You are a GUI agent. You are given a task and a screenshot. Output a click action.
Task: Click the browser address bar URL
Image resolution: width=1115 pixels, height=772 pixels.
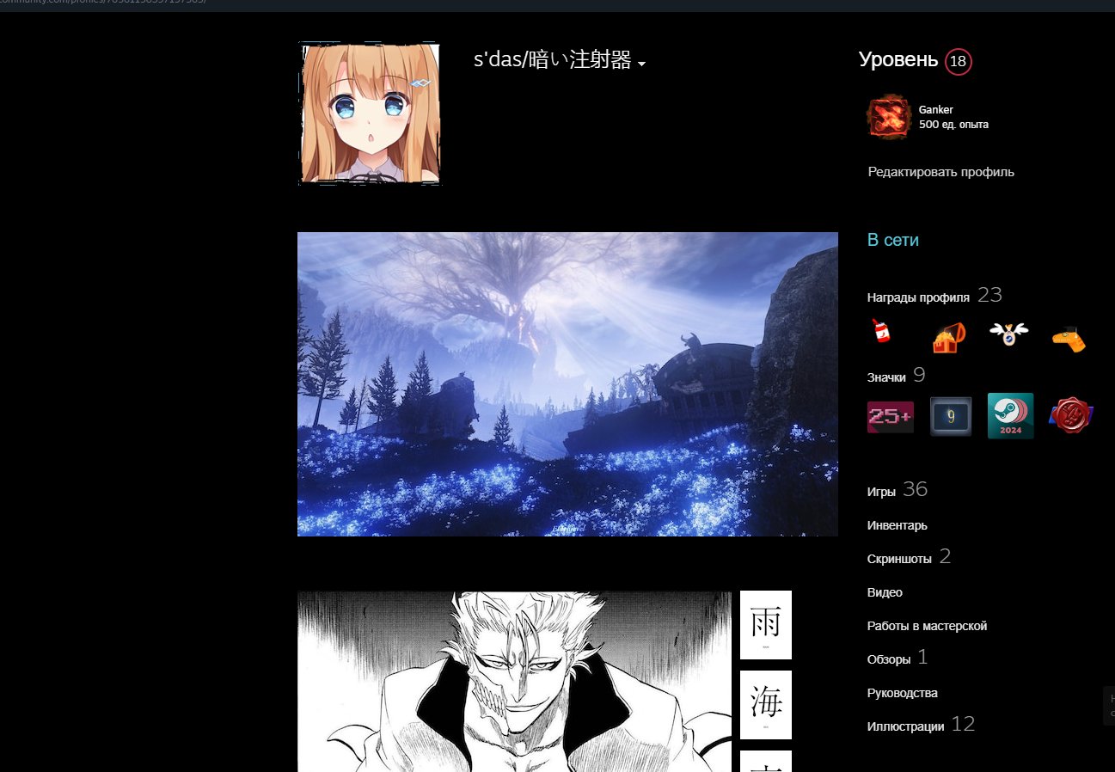point(103,3)
